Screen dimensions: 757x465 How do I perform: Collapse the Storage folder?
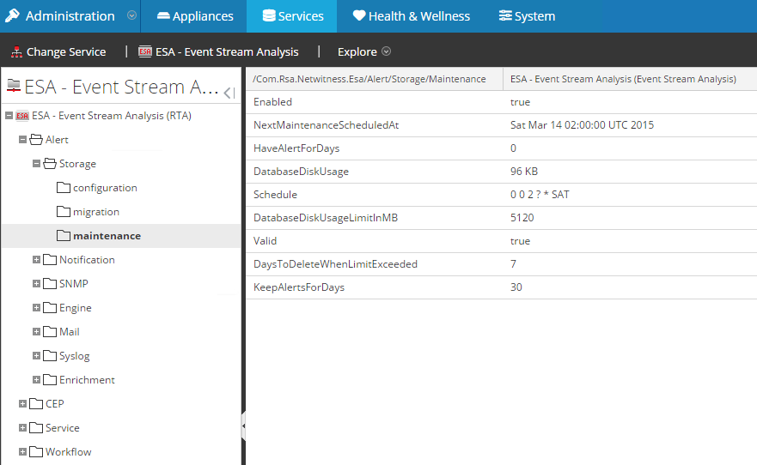pos(36,164)
